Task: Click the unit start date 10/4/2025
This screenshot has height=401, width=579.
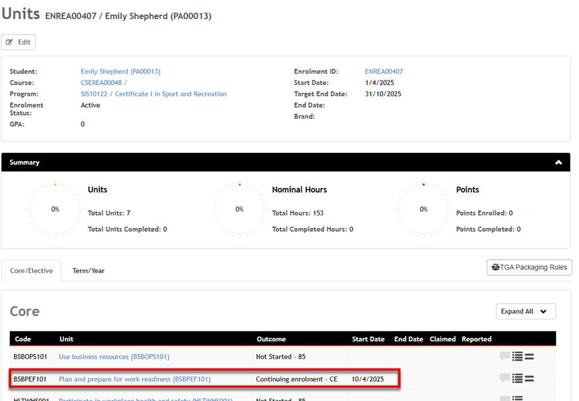Action: coord(368,379)
